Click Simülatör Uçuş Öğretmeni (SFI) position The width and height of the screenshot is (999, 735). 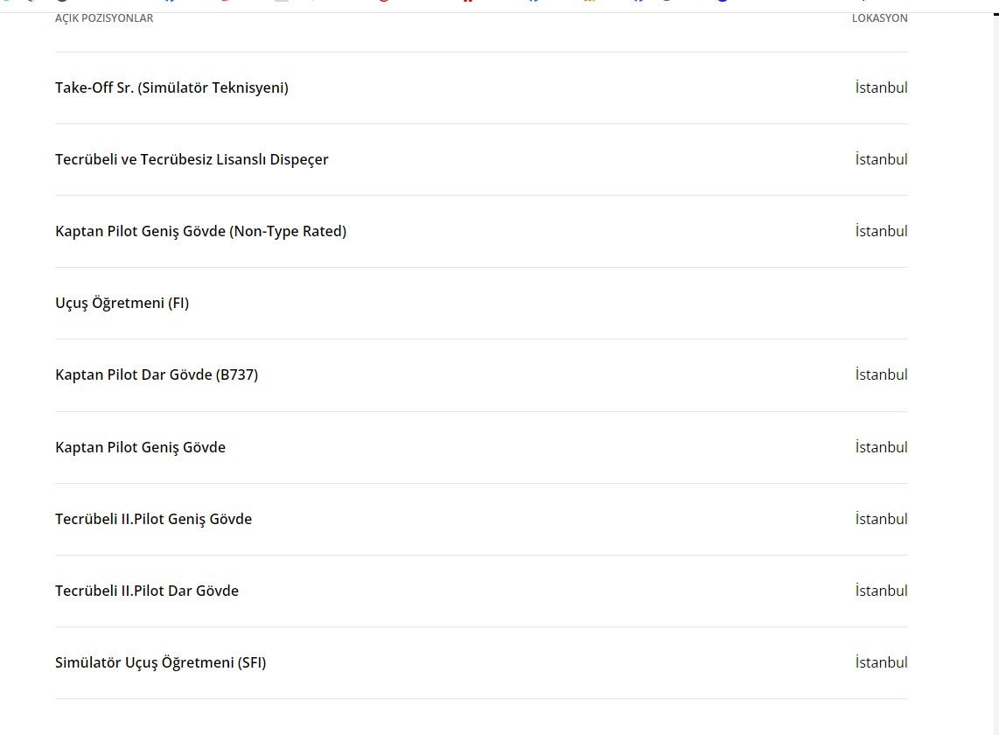(160, 662)
